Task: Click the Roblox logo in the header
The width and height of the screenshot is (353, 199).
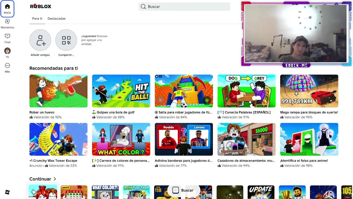Action: coord(41,6)
